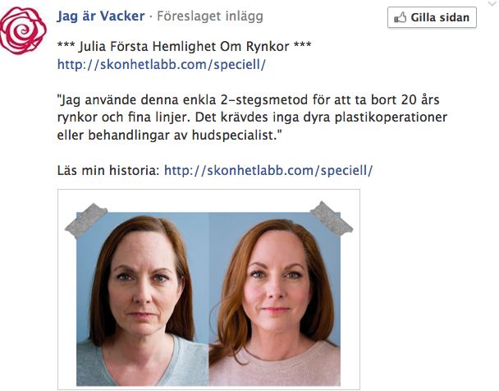
Task: Open the Jag är Vacker page name
Action: point(101,16)
